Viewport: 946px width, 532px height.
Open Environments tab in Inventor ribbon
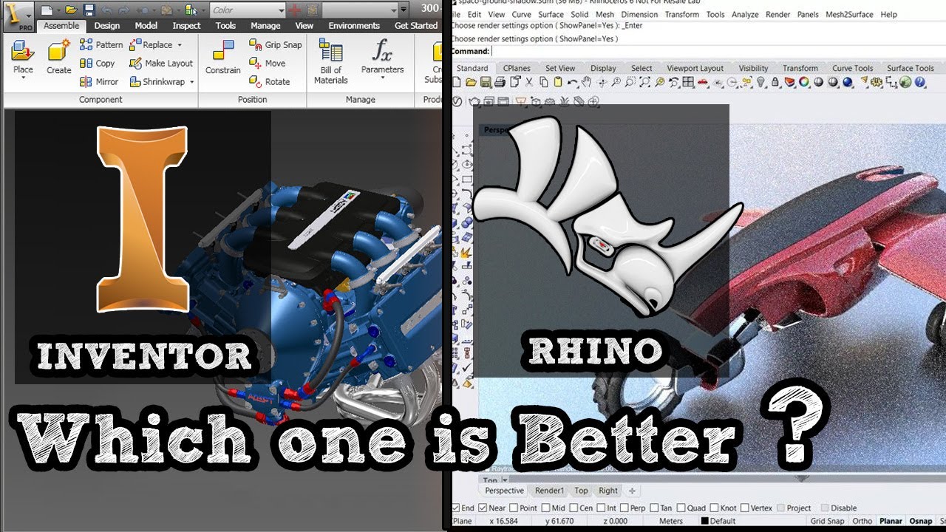(354, 25)
